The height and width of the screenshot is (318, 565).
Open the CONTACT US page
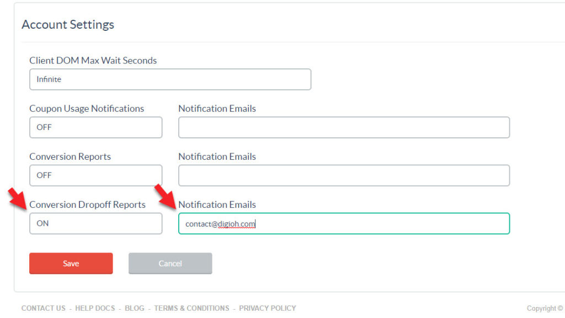(x=43, y=308)
